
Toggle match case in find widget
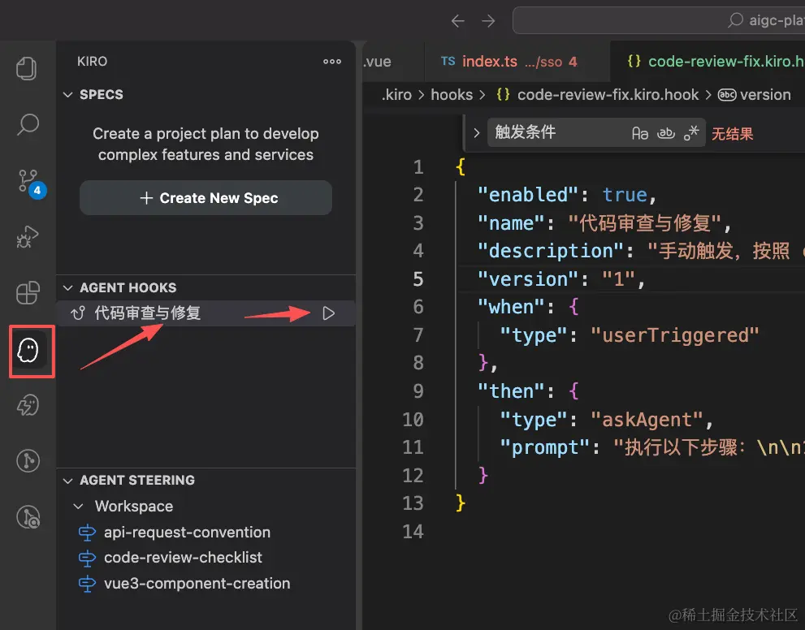pos(640,133)
